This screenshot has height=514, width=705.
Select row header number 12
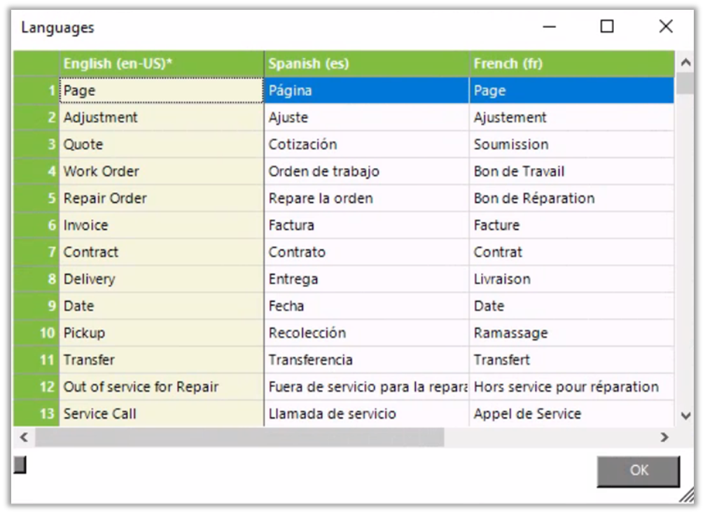36,387
